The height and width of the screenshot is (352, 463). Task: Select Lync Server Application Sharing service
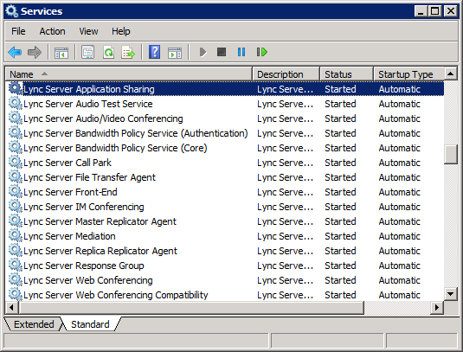pos(225,89)
